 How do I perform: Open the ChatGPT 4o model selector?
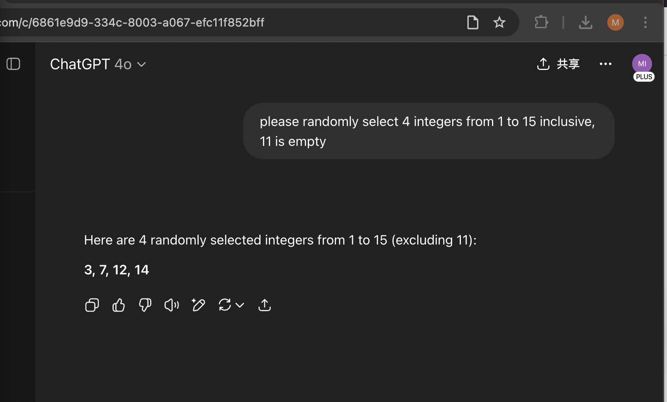98,64
